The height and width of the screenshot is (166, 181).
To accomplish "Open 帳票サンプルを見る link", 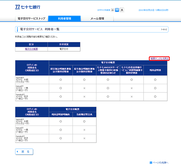I will 159,59.
